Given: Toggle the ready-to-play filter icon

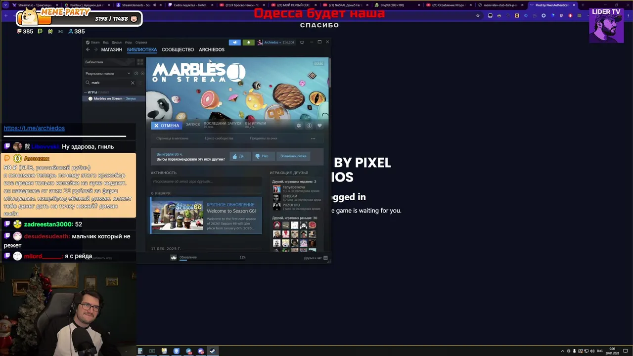Looking at the screenshot, I should click(142, 74).
